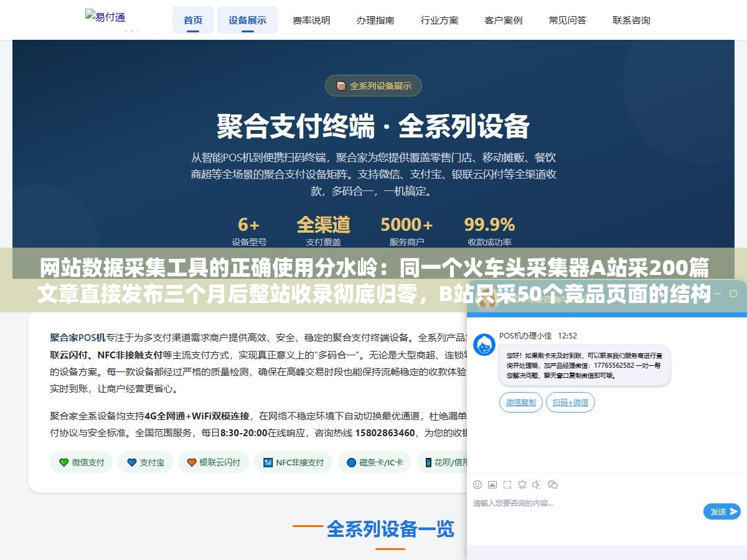Click the 微信复制 button in chat
Viewport: 747px width, 560px height.
coord(521,402)
